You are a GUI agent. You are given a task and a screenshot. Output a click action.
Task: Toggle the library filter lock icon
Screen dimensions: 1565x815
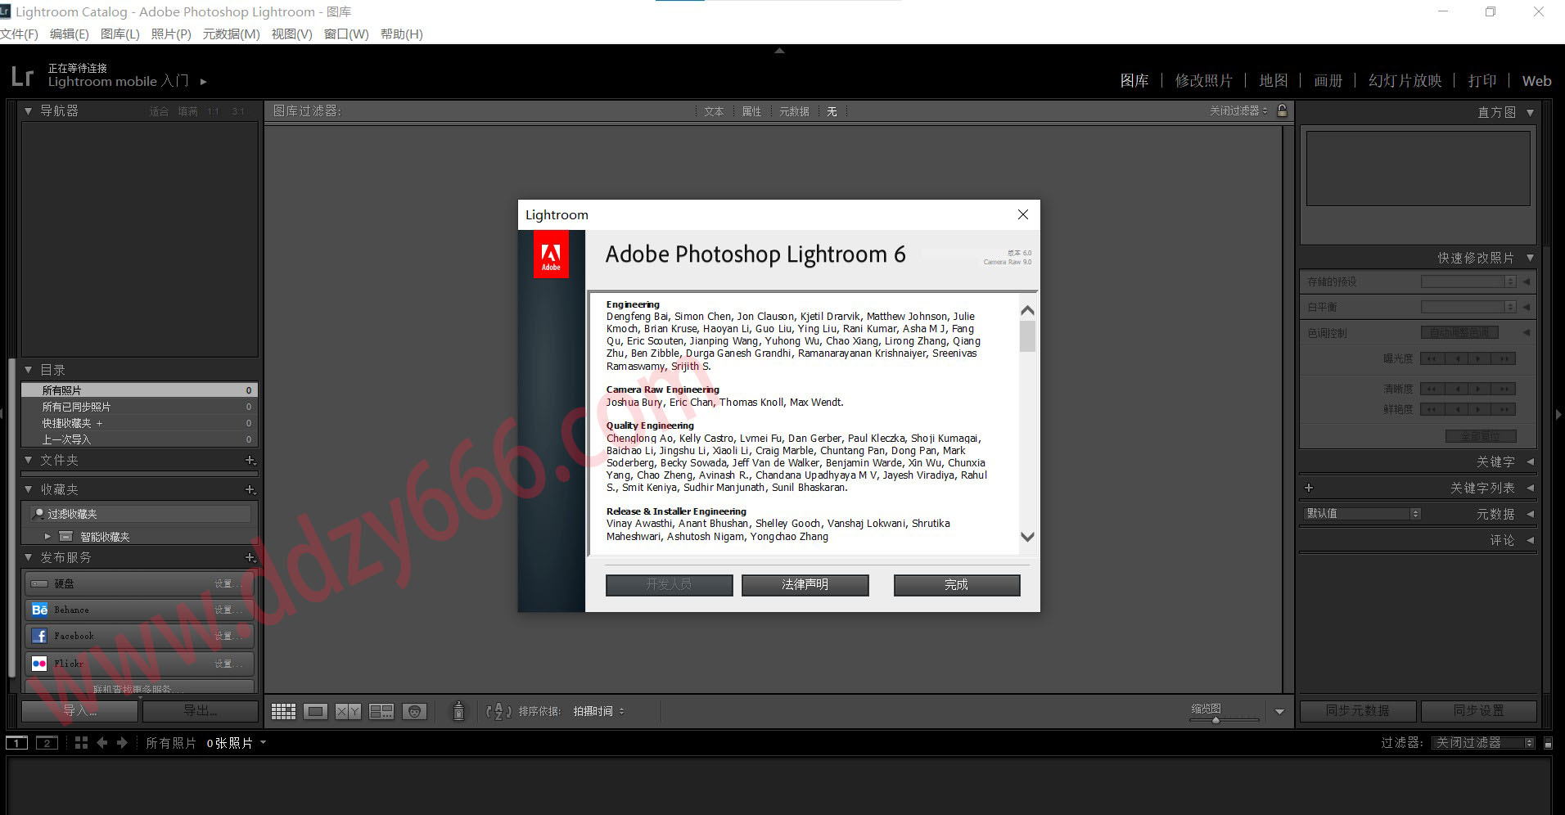pos(1283,110)
